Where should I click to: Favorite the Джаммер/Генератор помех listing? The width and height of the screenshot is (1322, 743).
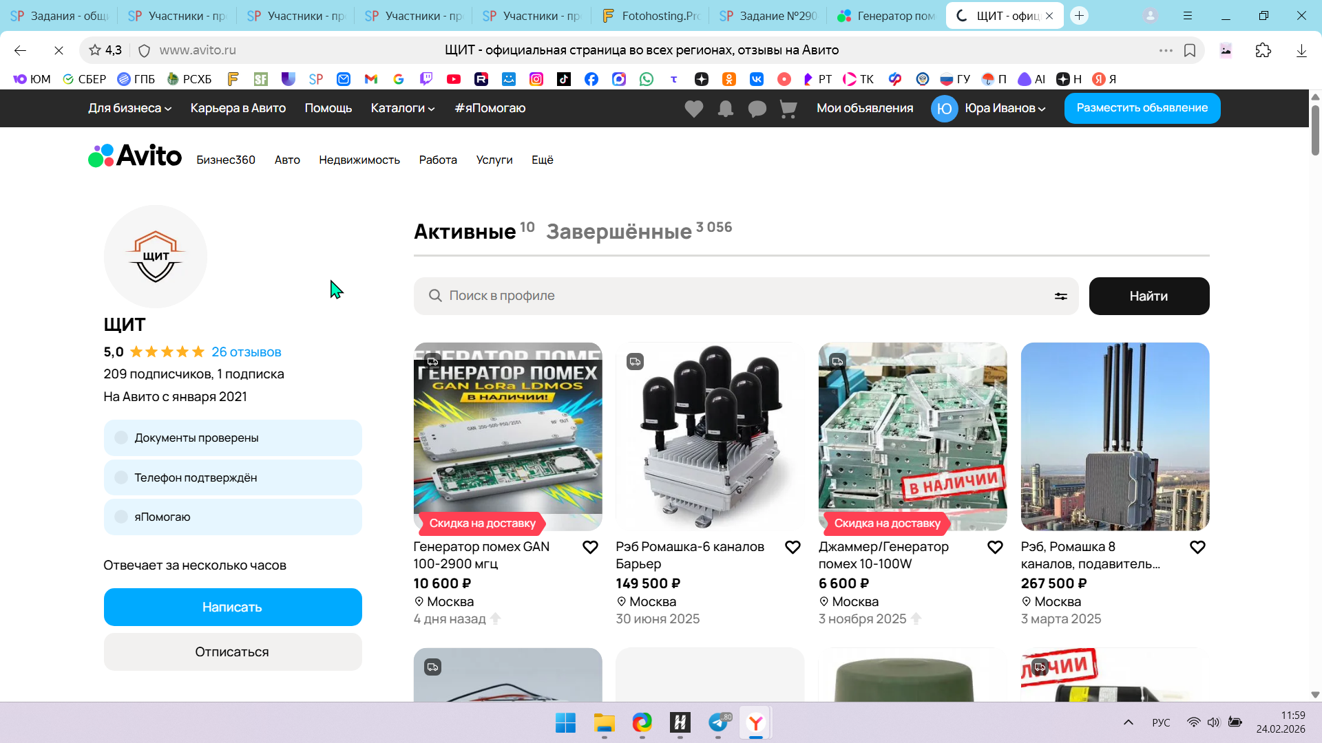(995, 548)
